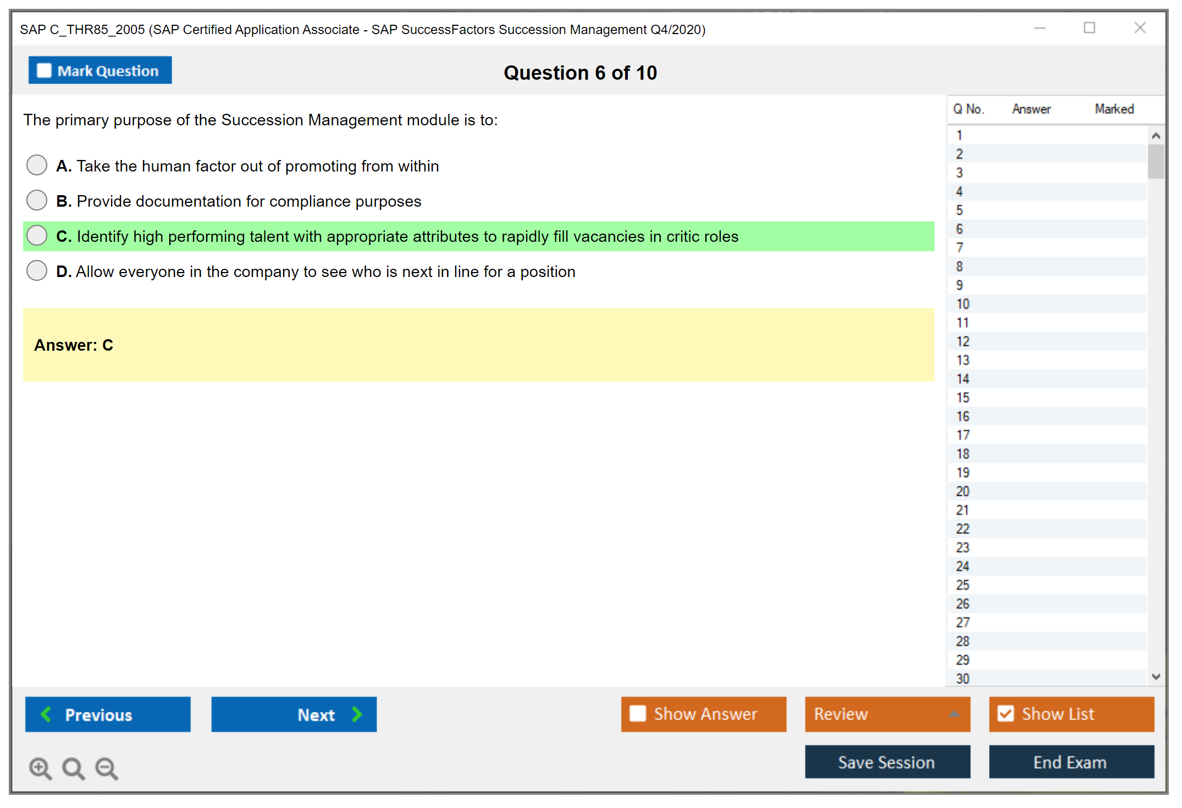Click the Save Session button
This screenshot has height=808, width=1182.
click(887, 762)
